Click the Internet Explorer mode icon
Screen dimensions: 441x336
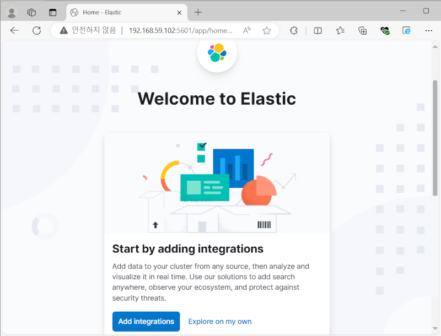[x=406, y=30]
